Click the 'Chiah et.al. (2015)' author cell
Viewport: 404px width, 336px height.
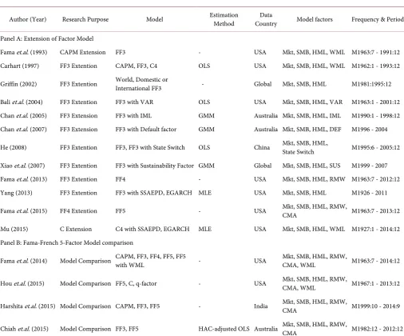(x=24, y=329)
